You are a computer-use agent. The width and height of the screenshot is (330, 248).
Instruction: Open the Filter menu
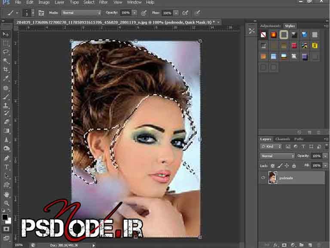click(103, 2)
